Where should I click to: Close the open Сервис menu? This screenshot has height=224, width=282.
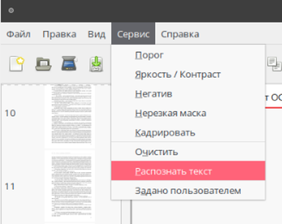(133, 34)
